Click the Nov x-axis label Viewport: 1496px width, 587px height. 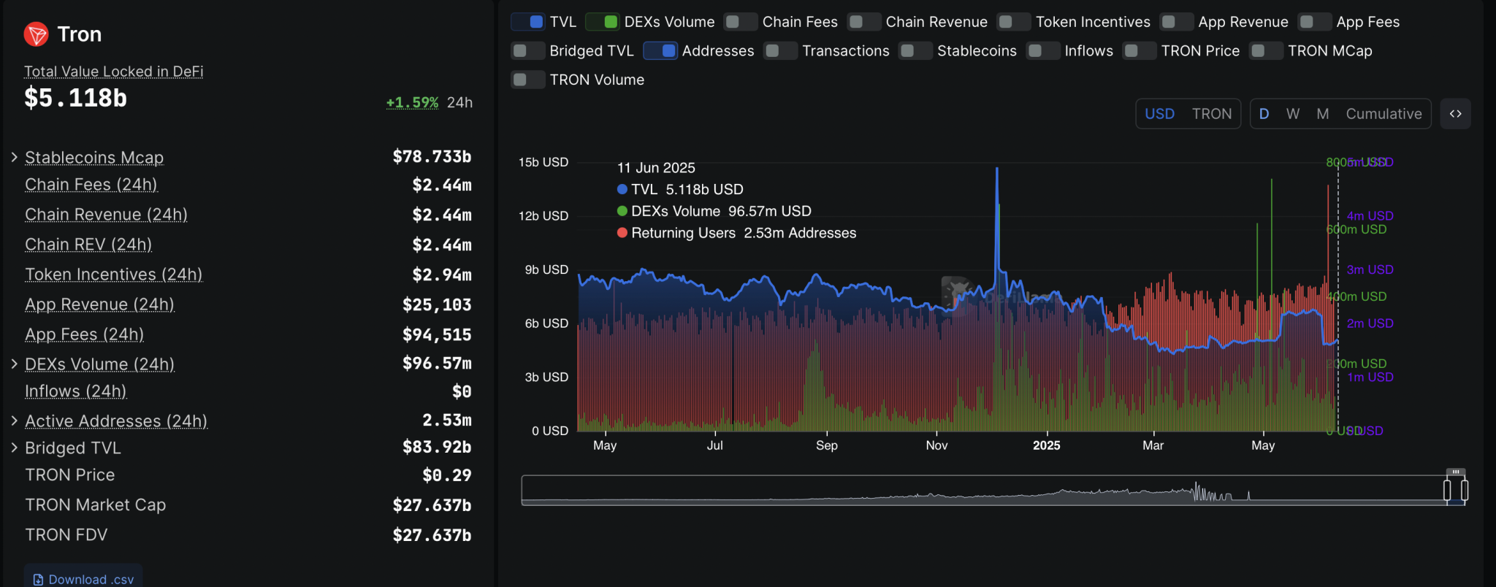[x=936, y=445]
